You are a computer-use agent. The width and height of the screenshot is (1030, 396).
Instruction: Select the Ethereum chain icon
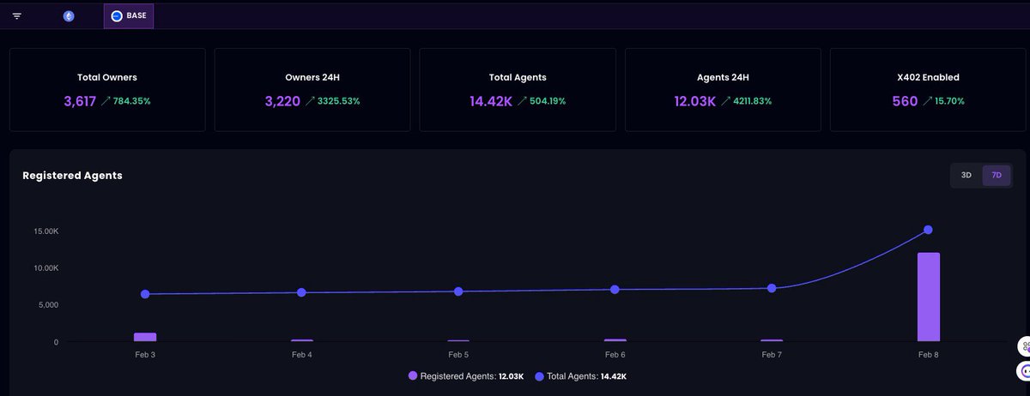coord(69,16)
